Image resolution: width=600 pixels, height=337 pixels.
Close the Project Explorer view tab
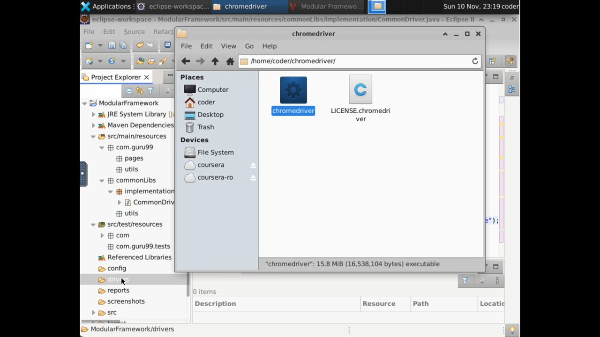[x=147, y=77]
